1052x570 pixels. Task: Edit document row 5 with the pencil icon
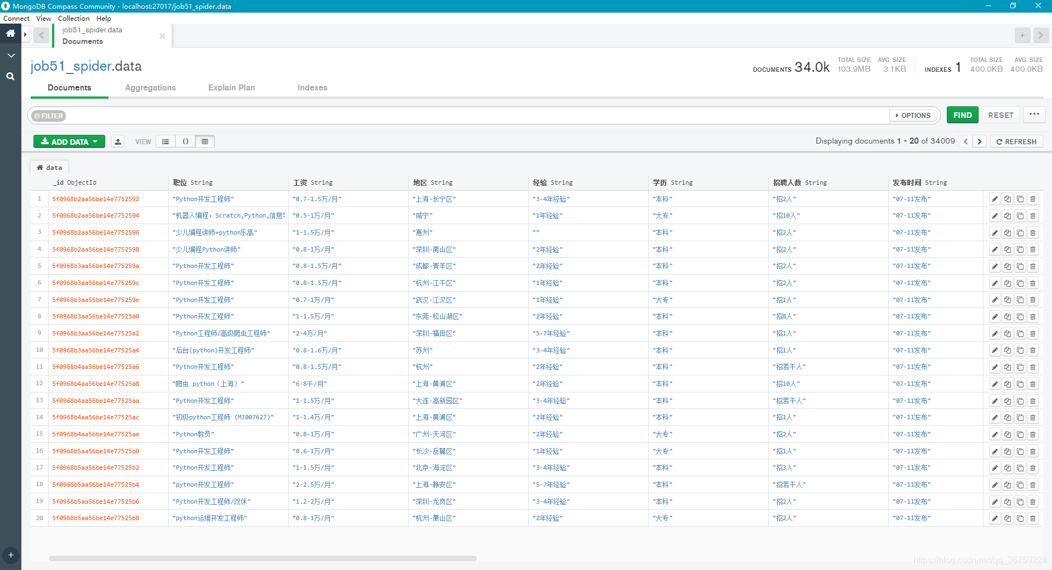[995, 266]
